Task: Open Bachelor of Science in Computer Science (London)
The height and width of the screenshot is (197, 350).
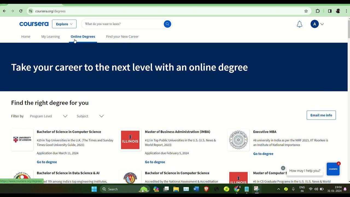Action: (x=69, y=132)
